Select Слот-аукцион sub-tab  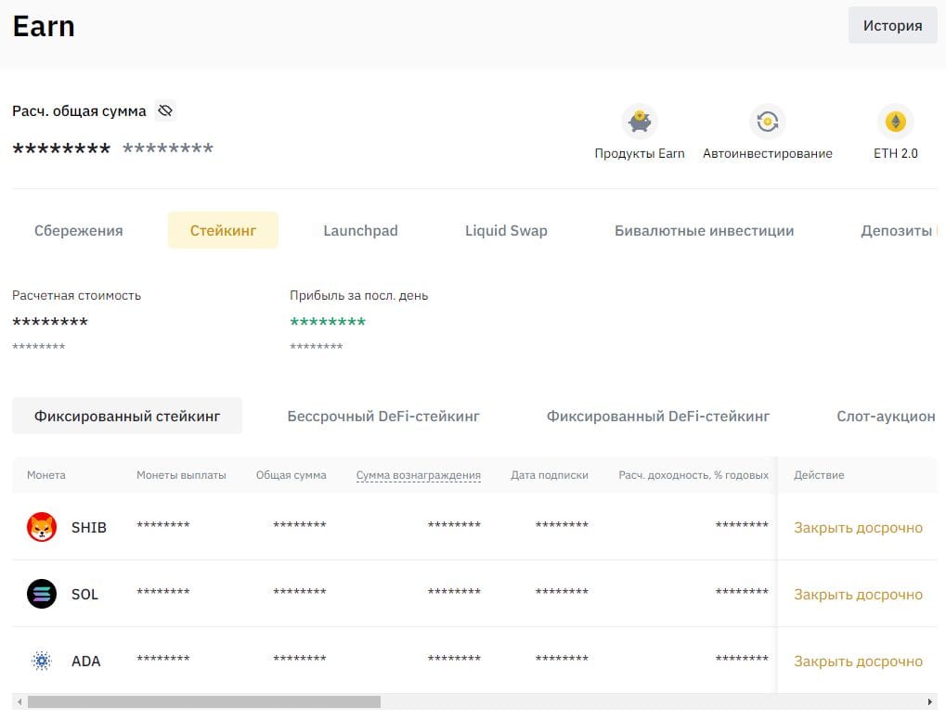pos(886,416)
